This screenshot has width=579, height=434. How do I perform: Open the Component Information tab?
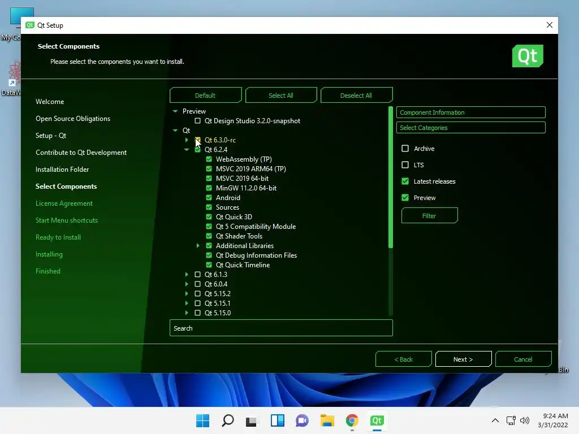tap(470, 112)
